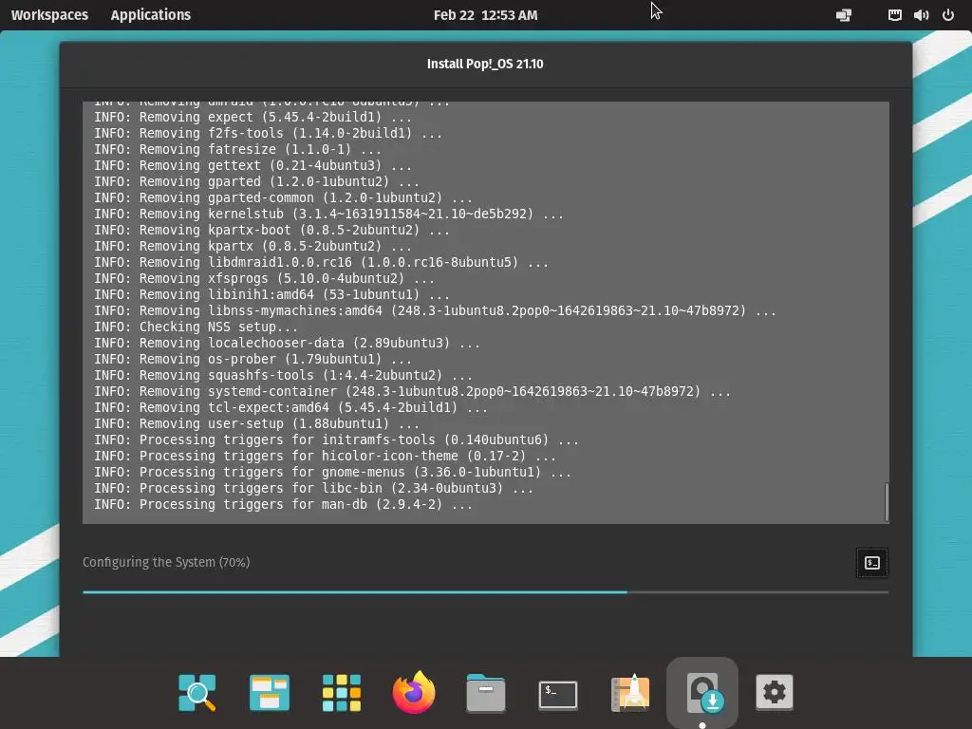972x729 pixels.
Task: Open the Files manager from the dock
Action: pyautogui.click(x=485, y=692)
